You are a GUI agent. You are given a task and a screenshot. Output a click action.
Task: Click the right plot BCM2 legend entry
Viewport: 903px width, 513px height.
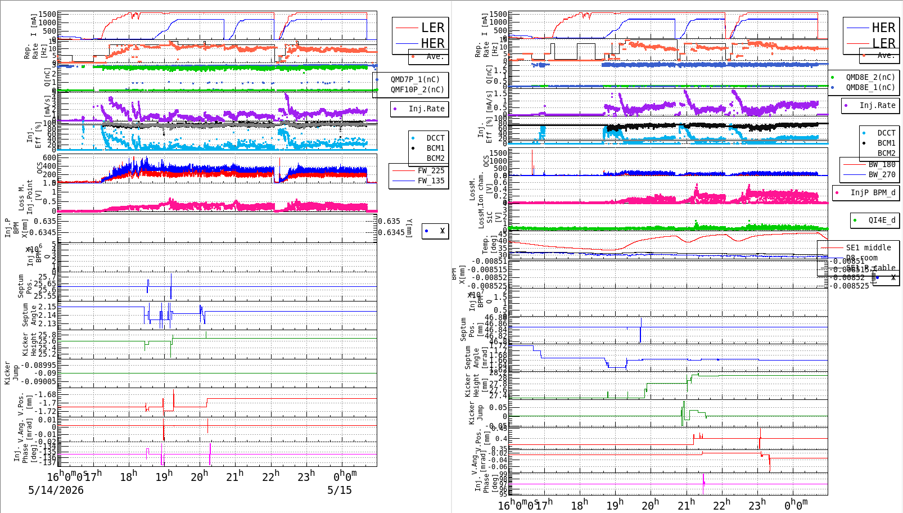[x=886, y=153]
